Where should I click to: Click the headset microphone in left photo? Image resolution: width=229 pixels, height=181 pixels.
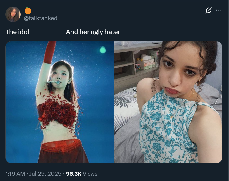click(54, 82)
